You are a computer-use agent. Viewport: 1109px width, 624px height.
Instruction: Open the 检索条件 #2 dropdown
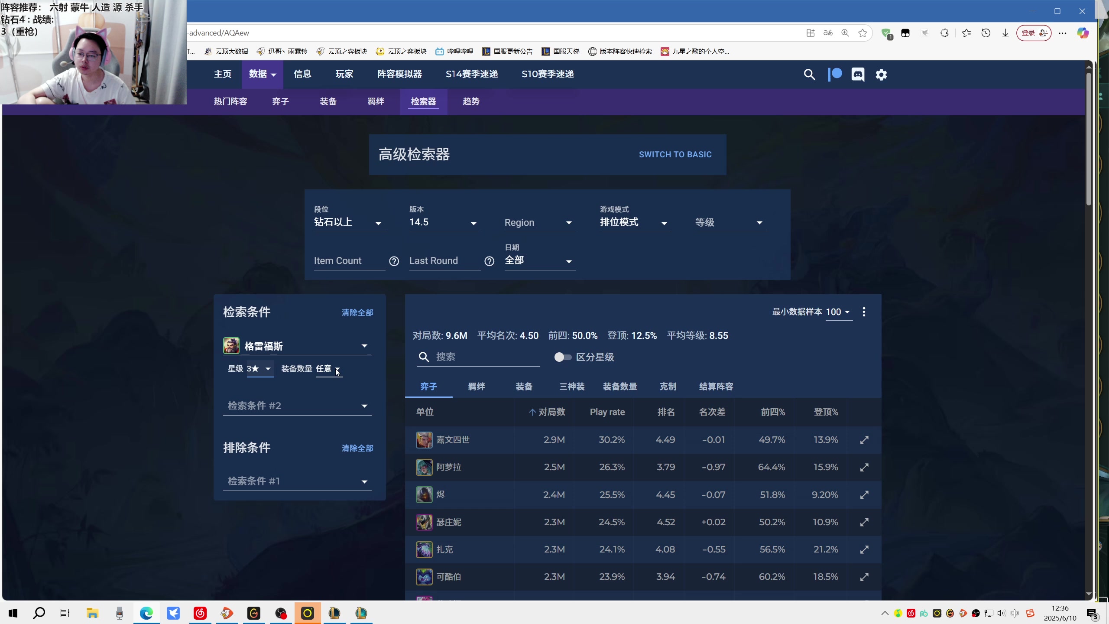coord(297,406)
